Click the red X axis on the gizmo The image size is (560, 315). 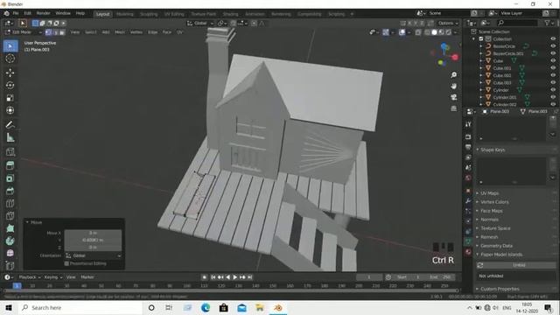(x=455, y=57)
